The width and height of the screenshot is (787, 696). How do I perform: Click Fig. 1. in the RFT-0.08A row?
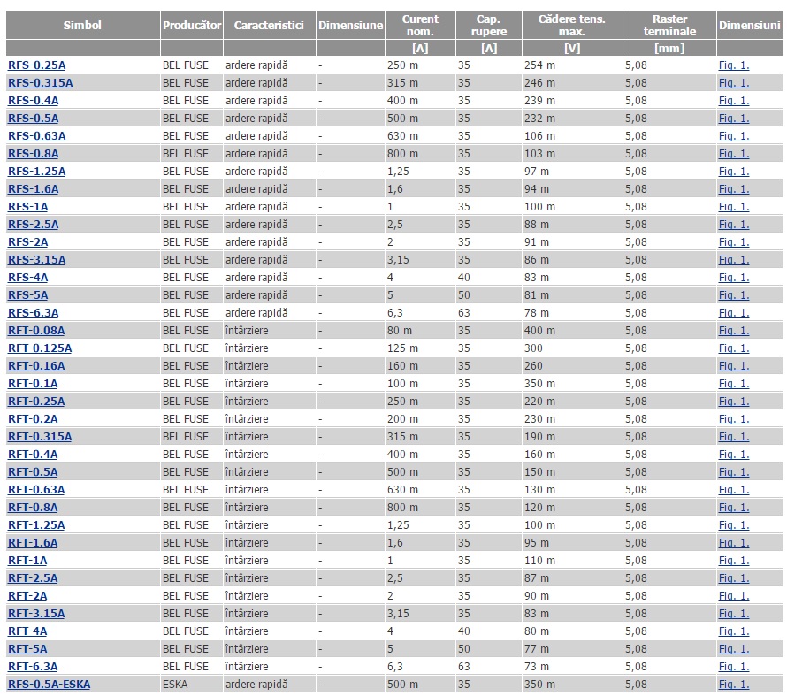click(734, 331)
